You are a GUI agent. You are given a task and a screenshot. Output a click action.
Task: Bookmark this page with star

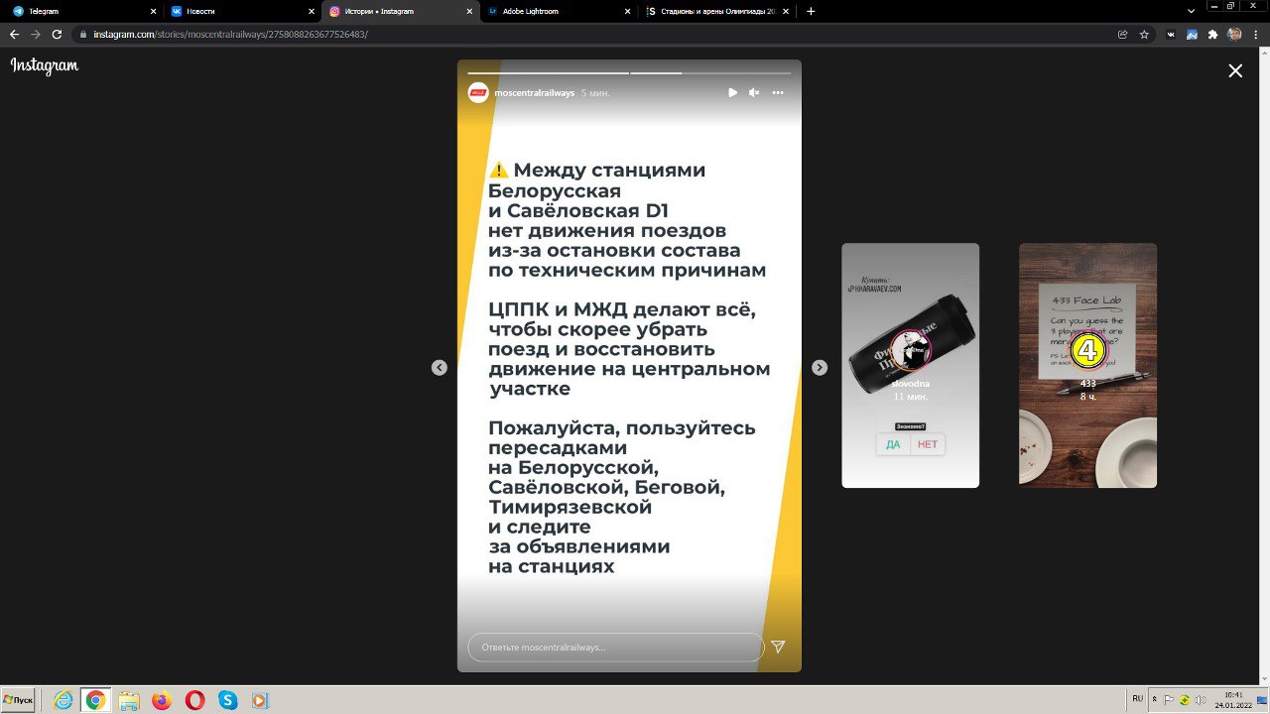click(x=1144, y=34)
